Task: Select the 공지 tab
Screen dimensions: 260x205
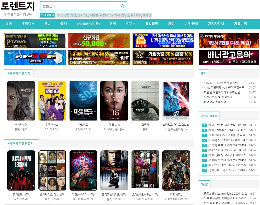Action: pos(203,73)
